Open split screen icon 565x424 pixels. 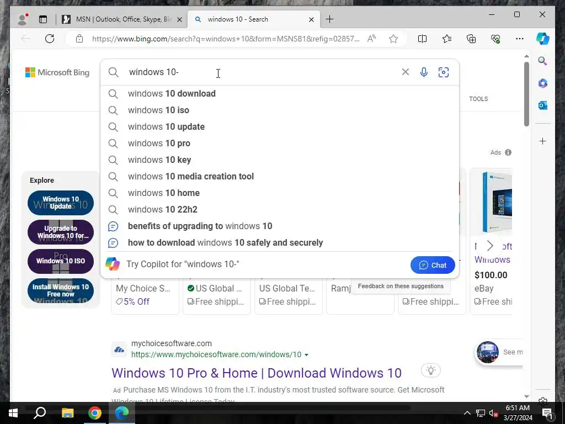pos(422,39)
